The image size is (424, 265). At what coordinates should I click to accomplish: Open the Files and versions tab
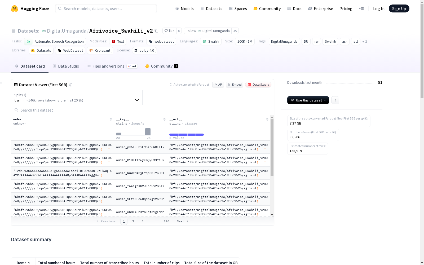point(112,66)
